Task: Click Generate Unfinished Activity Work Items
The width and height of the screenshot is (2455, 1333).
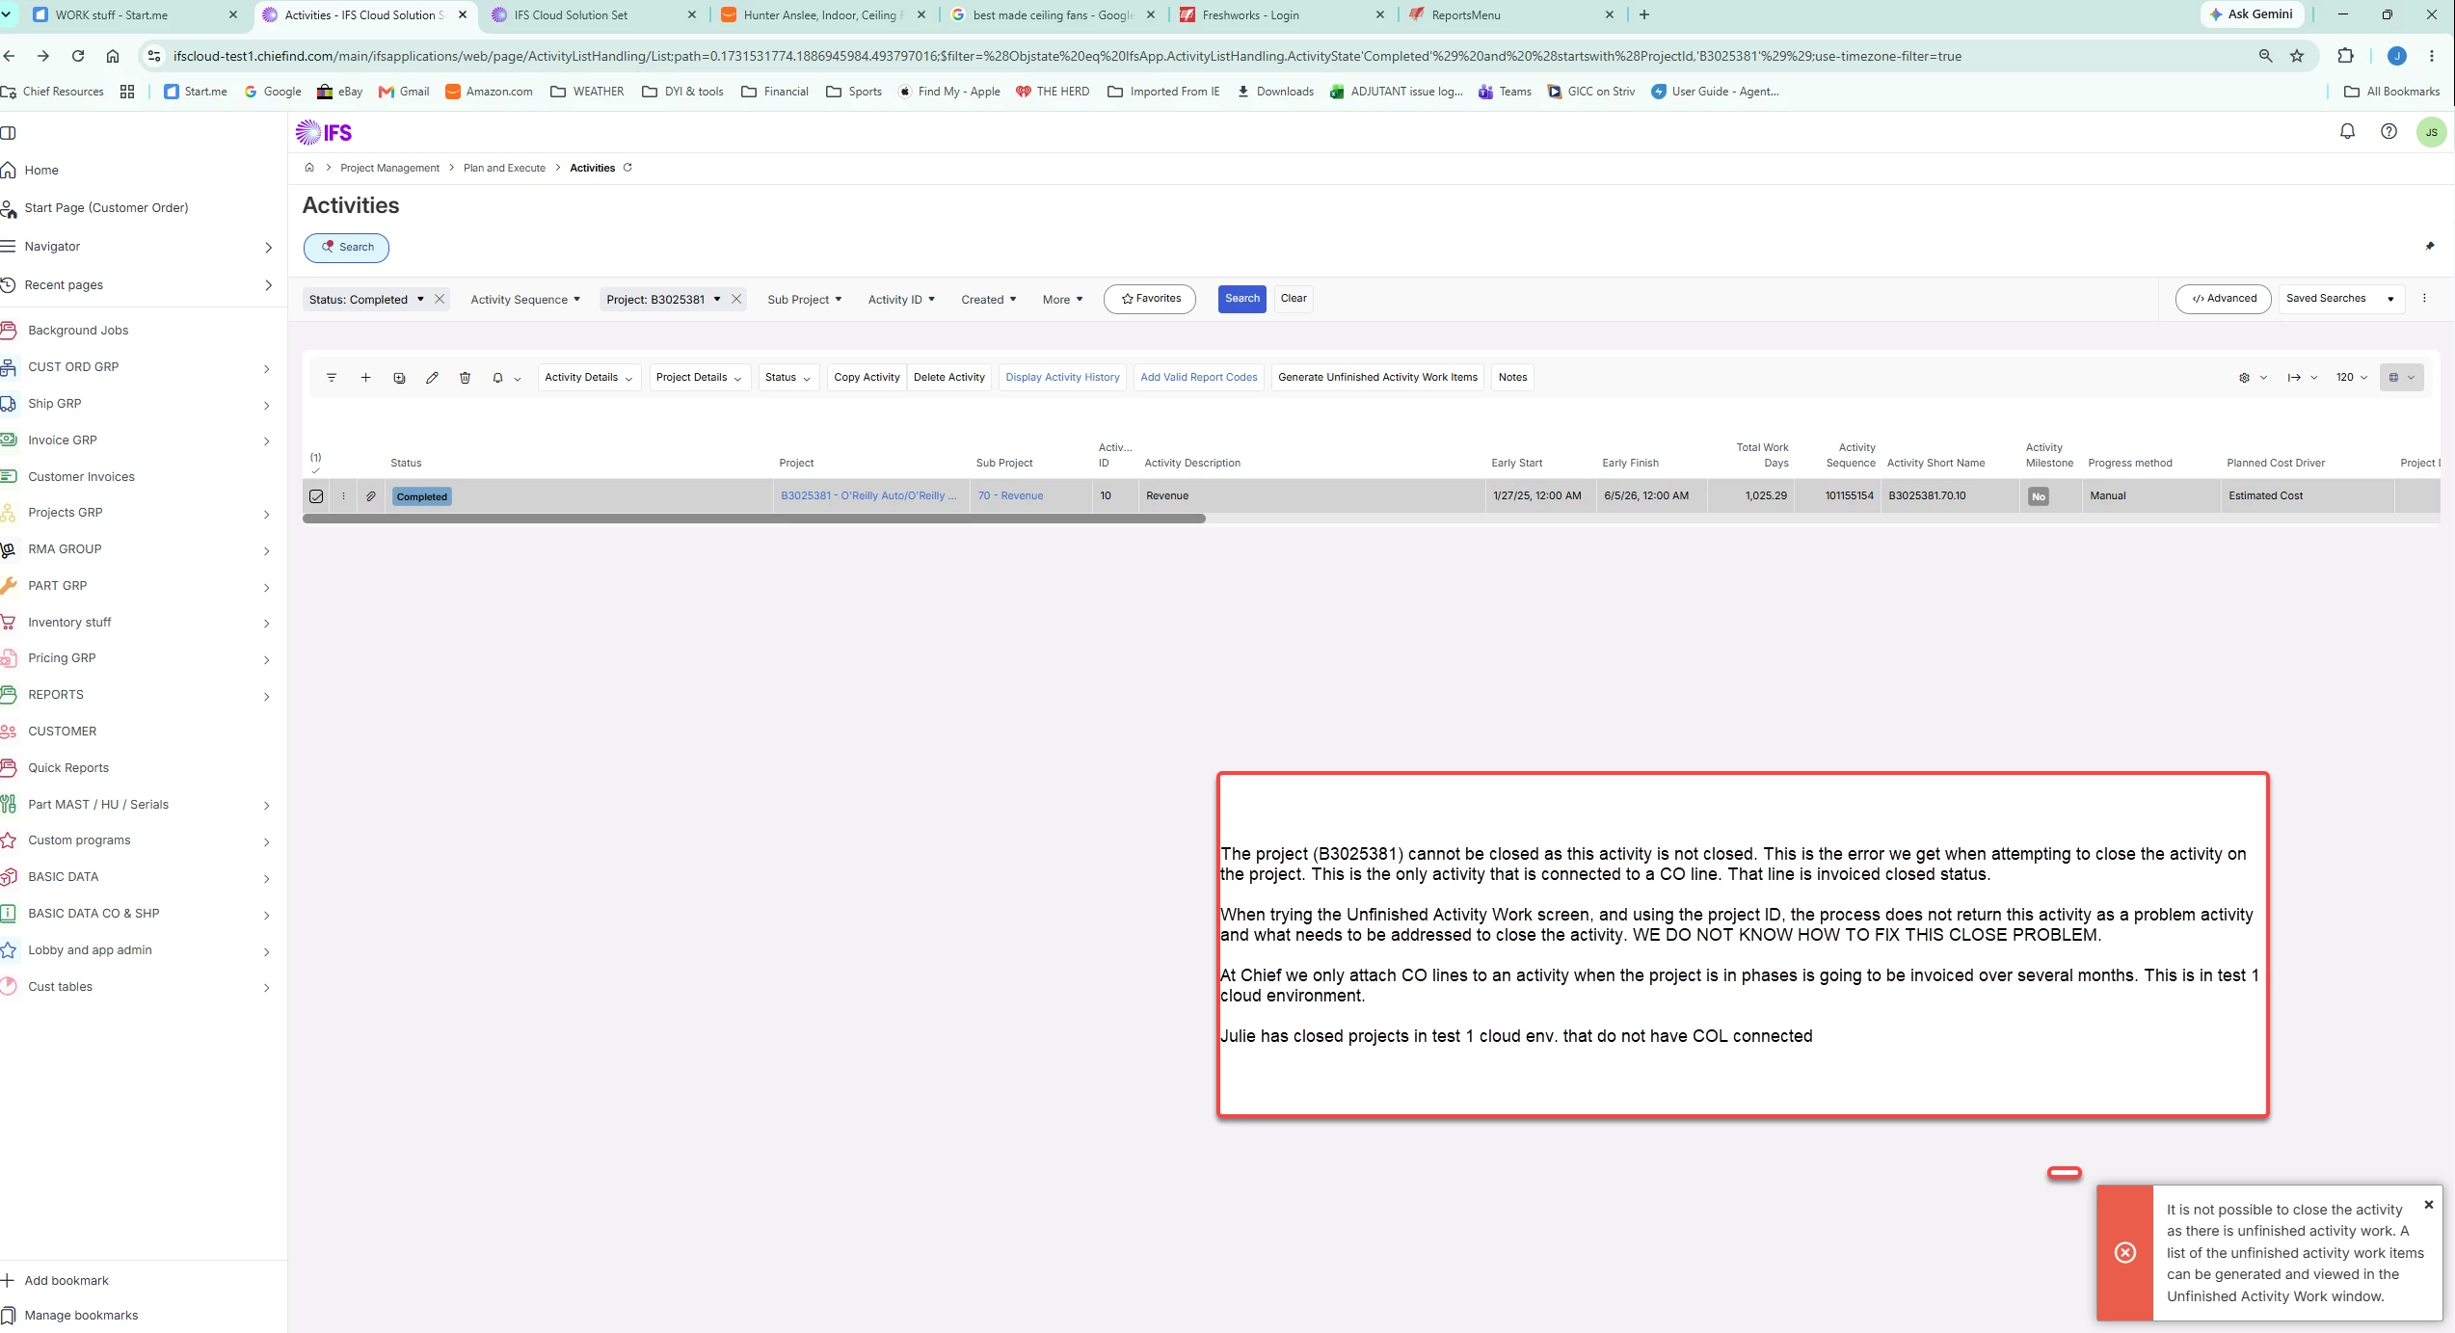Action: tap(1377, 378)
